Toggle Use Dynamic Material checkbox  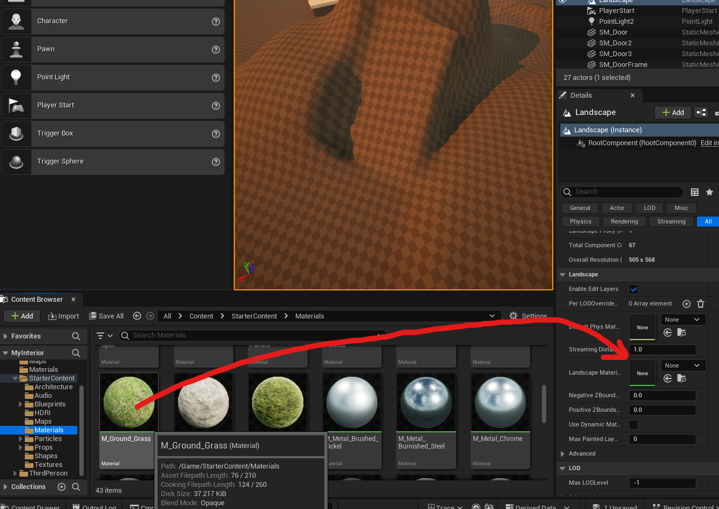pyautogui.click(x=634, y=425)
